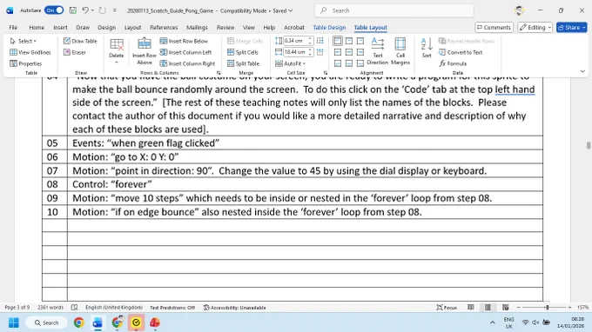This screenshot has height=332, width=592.
Task: Select Align Center Left alignment
Action: (x=338, y=52)
